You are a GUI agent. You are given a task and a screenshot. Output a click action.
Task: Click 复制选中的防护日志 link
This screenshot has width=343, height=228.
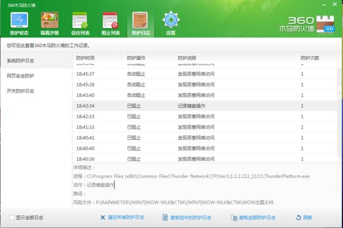tap(187, 218)
